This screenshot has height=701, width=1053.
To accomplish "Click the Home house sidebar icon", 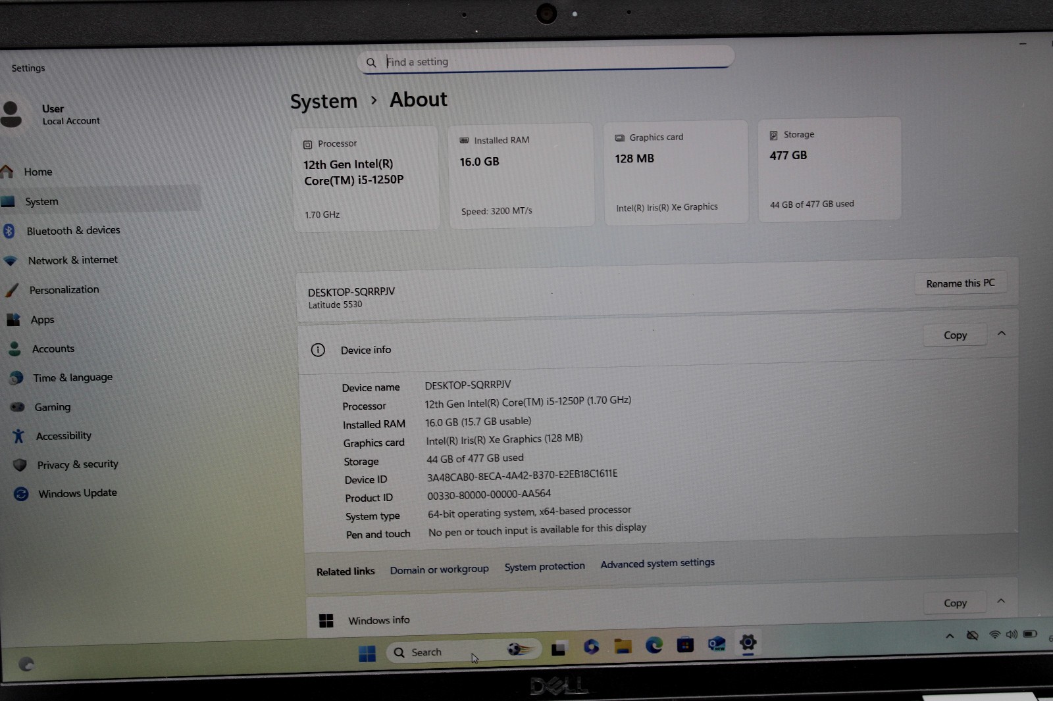I will (x=7, y=172).
